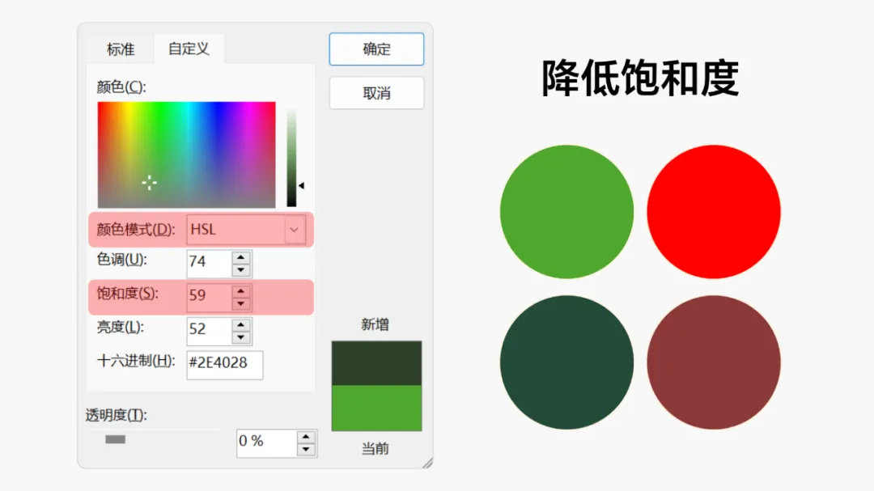Click the 透明度(T) label
Viewport: 874px width, 491px height.
116,415
